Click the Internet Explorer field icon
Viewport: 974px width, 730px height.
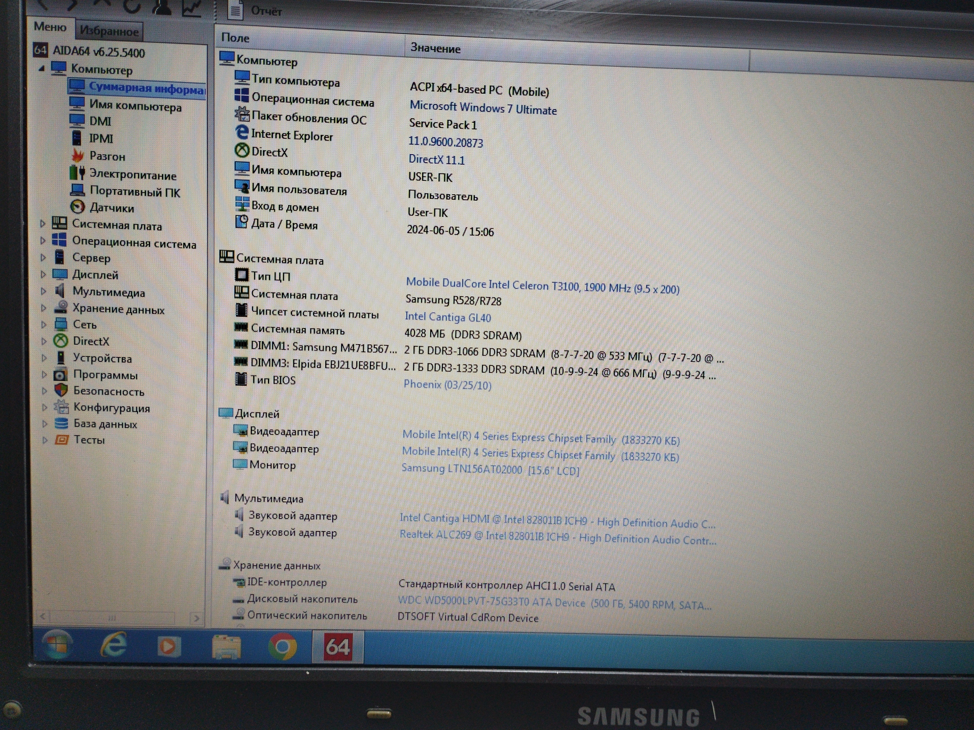tap(242, 132)
